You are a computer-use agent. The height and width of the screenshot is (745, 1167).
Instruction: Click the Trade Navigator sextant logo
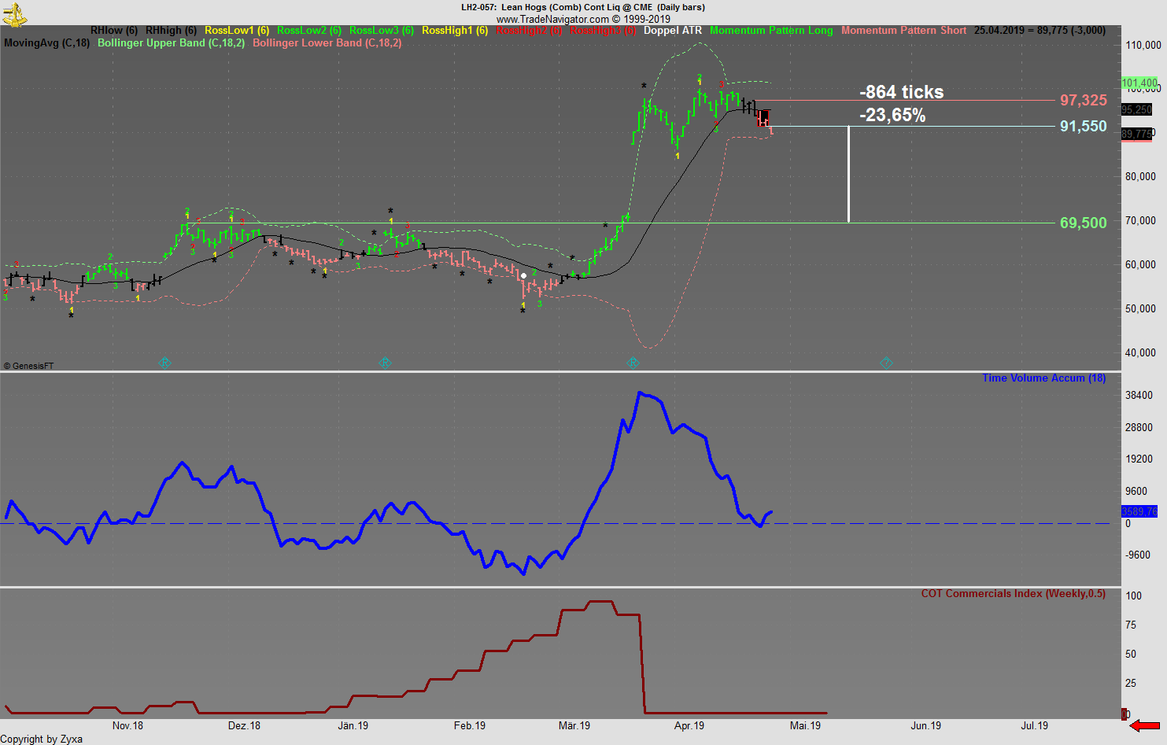coord(14,13)
